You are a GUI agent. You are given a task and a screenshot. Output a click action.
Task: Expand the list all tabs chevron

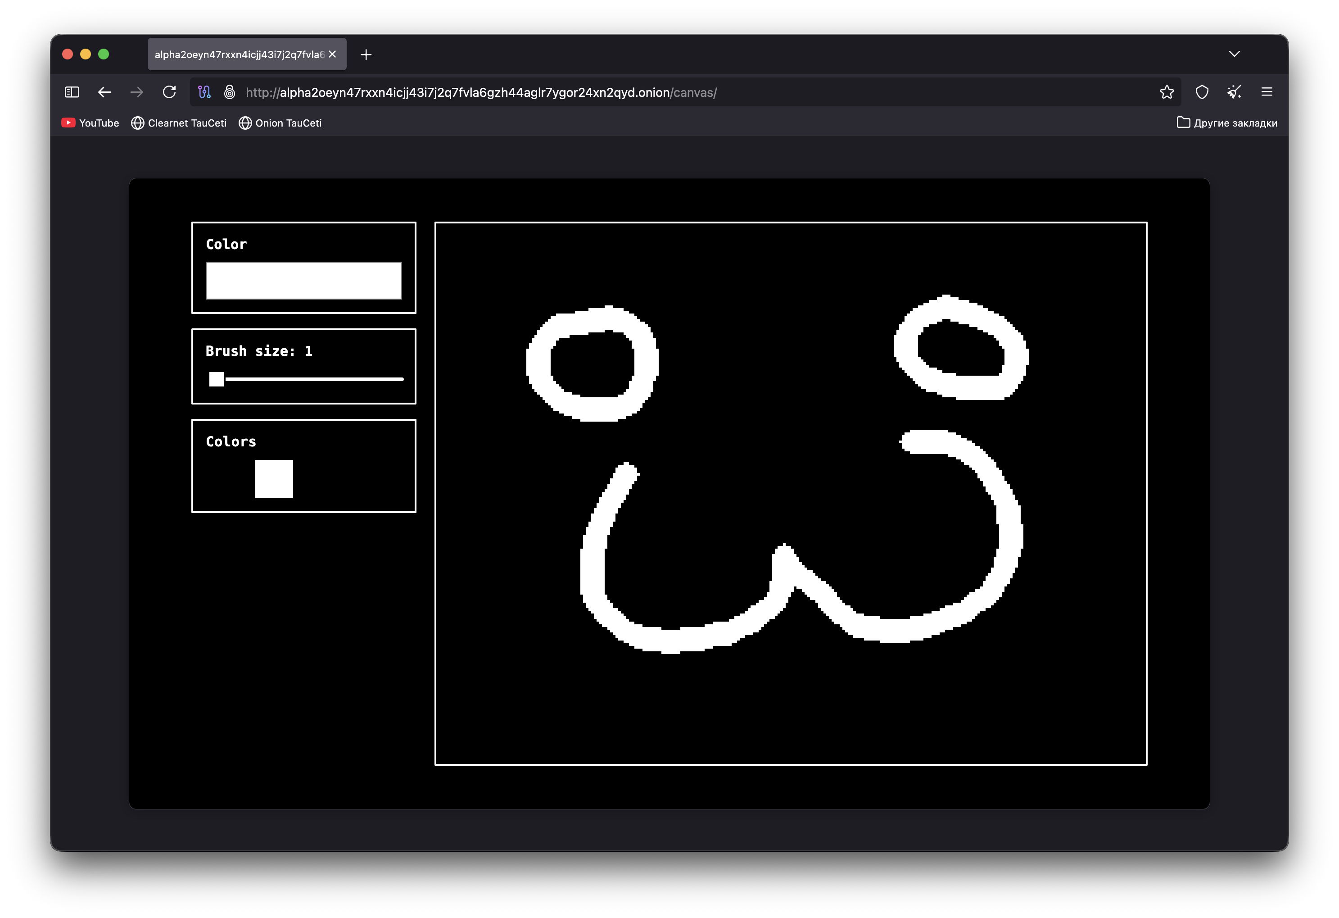[x=1234, y=54]
